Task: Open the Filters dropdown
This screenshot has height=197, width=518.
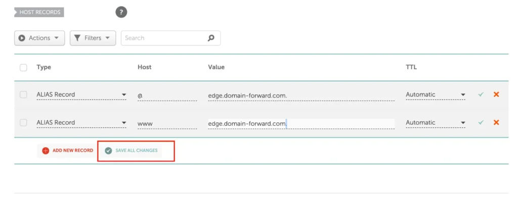Action: pyautogui.click(x=93, y=38)
